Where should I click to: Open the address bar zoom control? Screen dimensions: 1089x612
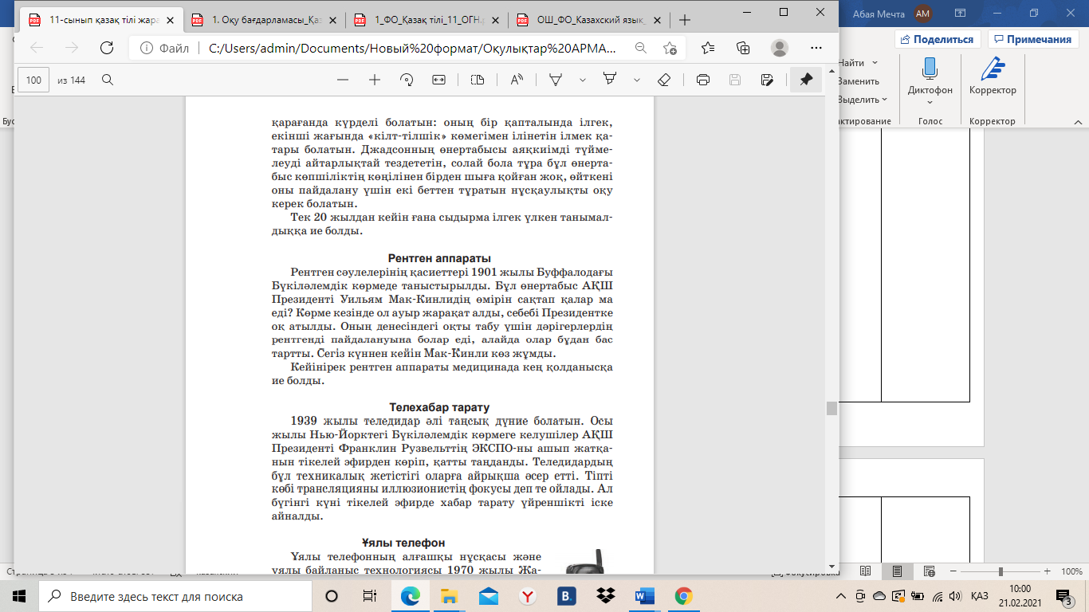tap(640, 48)
